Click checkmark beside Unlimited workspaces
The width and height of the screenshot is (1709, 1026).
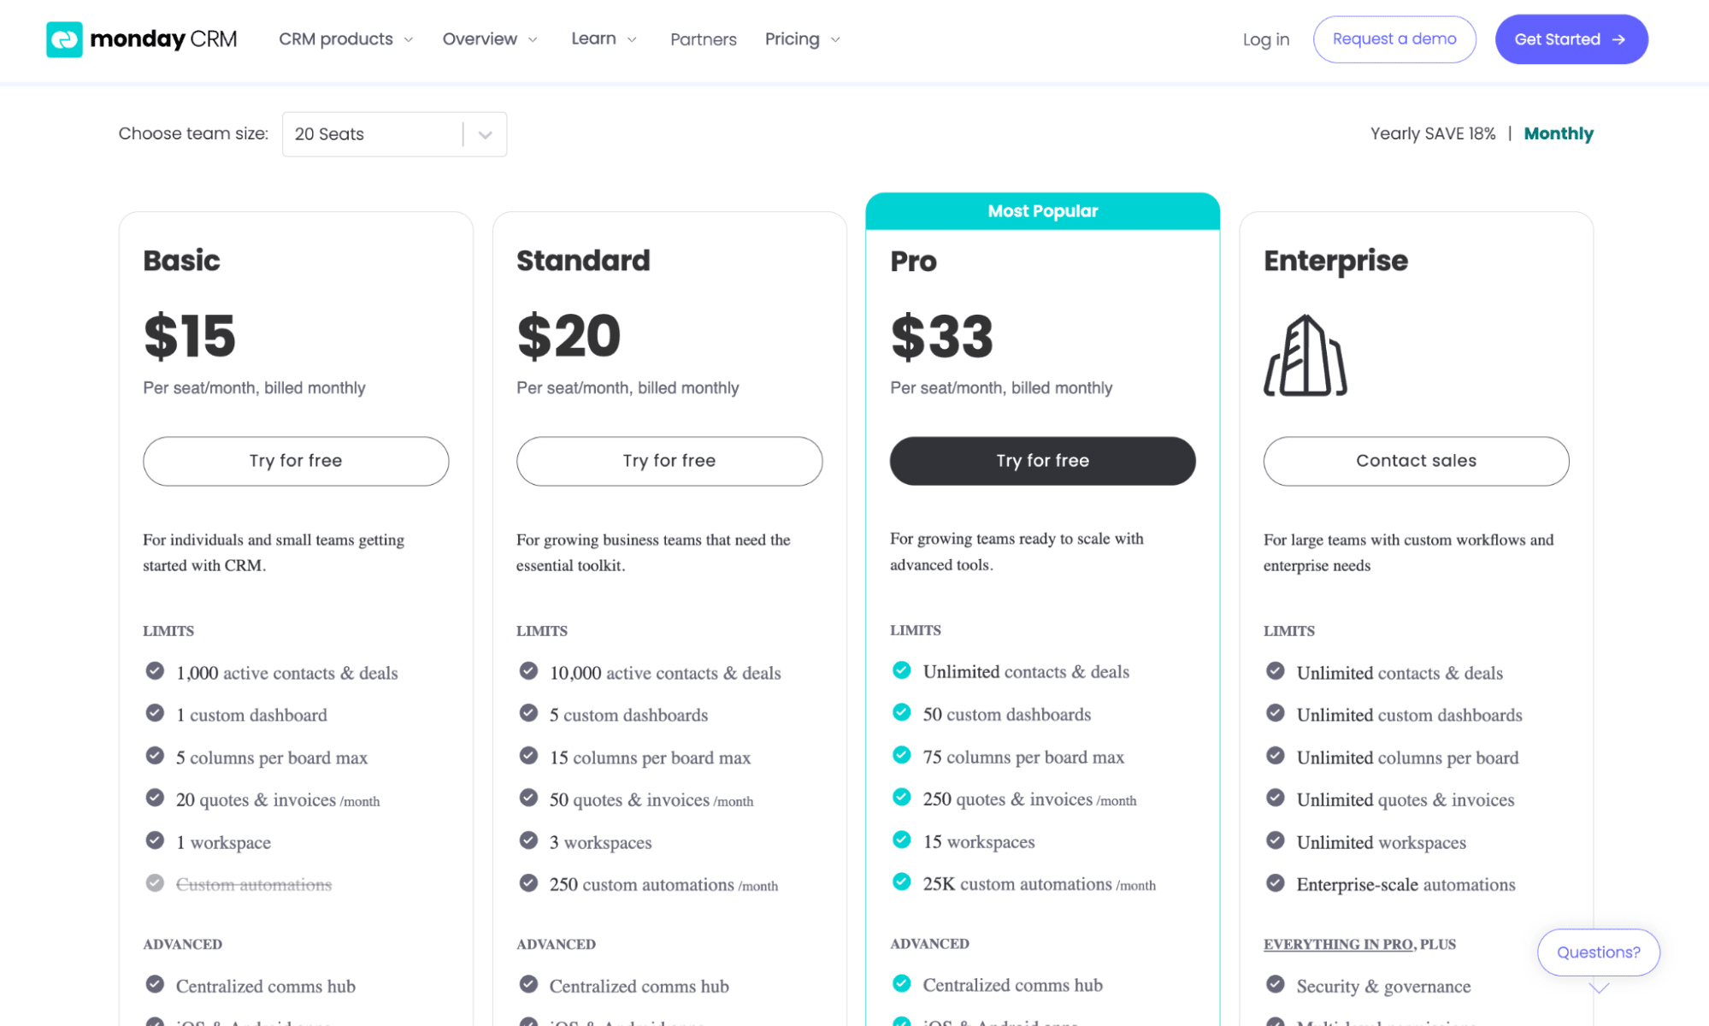1275,840
